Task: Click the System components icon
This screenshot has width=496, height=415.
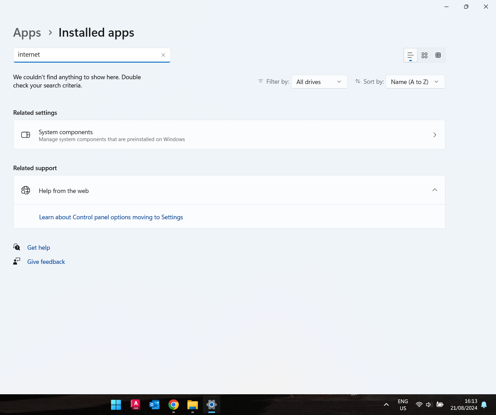Action: 26,135
